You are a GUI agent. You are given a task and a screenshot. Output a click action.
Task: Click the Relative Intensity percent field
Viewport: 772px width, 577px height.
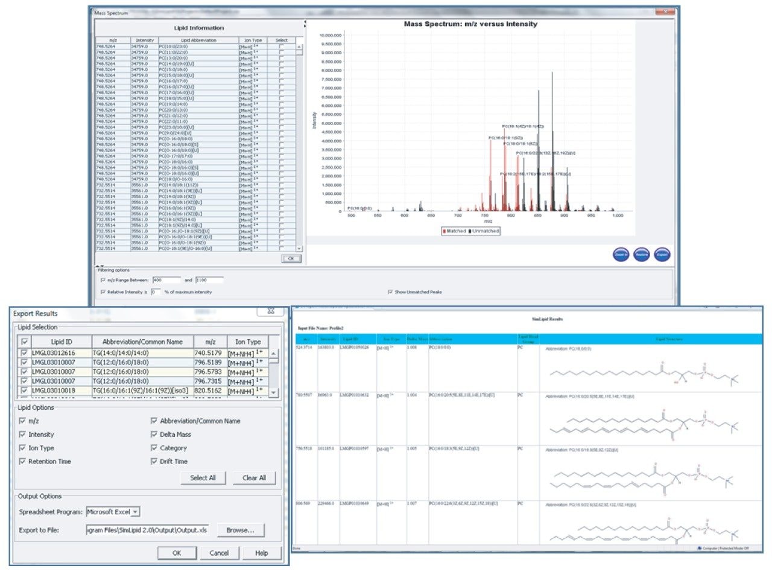(x=156, y=292)
